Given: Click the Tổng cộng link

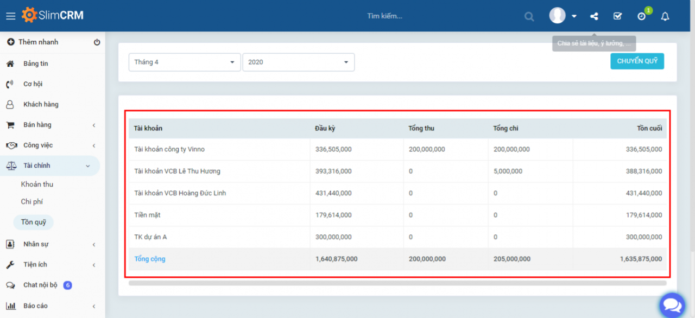Looking at the screenshot, I should pos(150,259).
